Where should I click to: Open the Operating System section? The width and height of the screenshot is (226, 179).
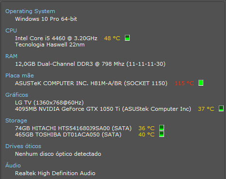(x=30, y=11)
